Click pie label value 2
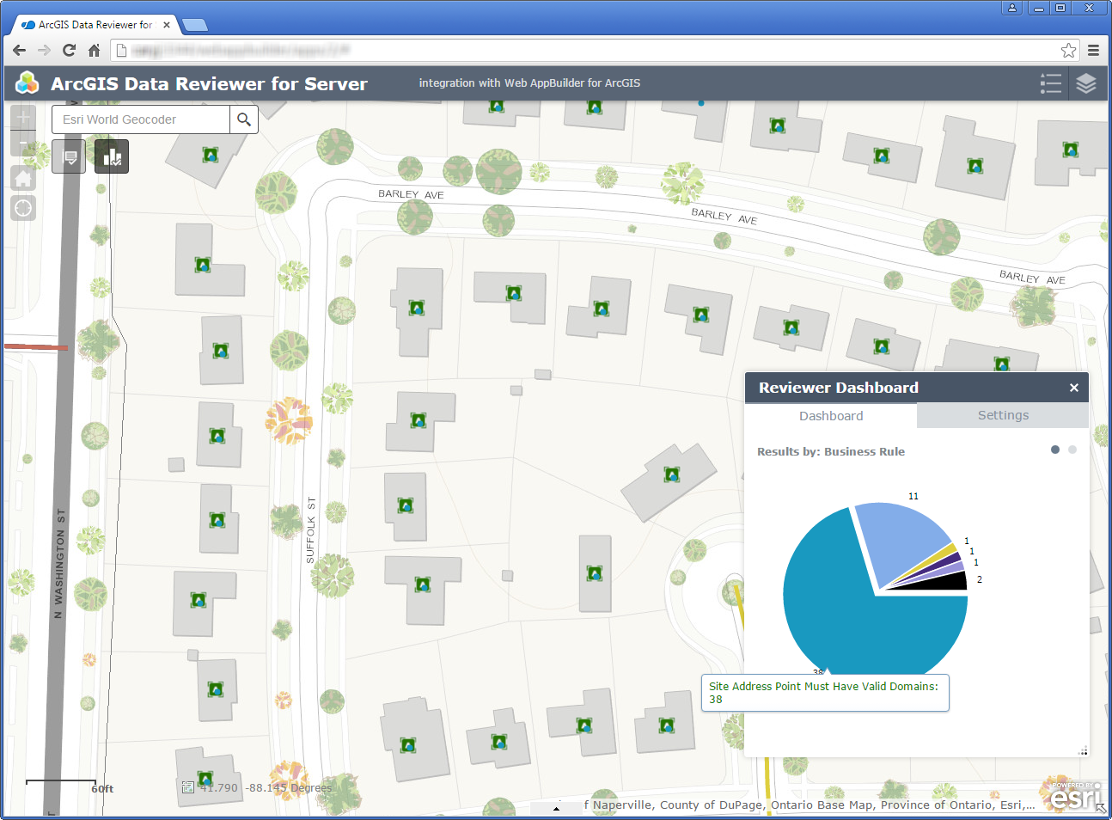The image size is (1112, 820). click(x=980, y=579)
